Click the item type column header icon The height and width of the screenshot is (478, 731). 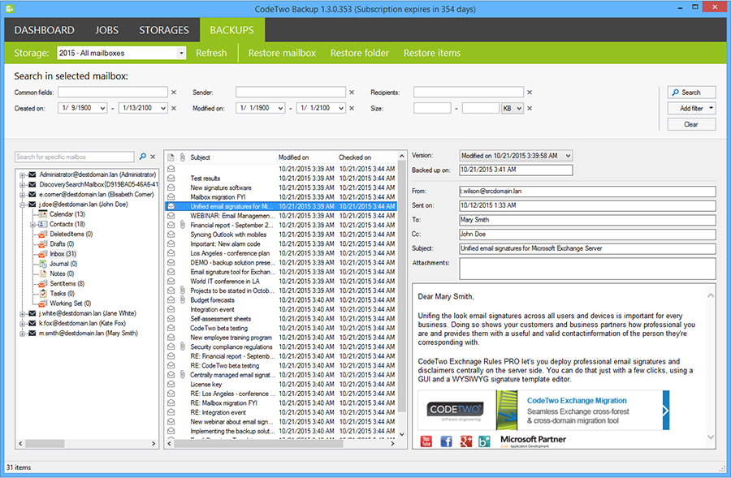click(x=171, y=157)
